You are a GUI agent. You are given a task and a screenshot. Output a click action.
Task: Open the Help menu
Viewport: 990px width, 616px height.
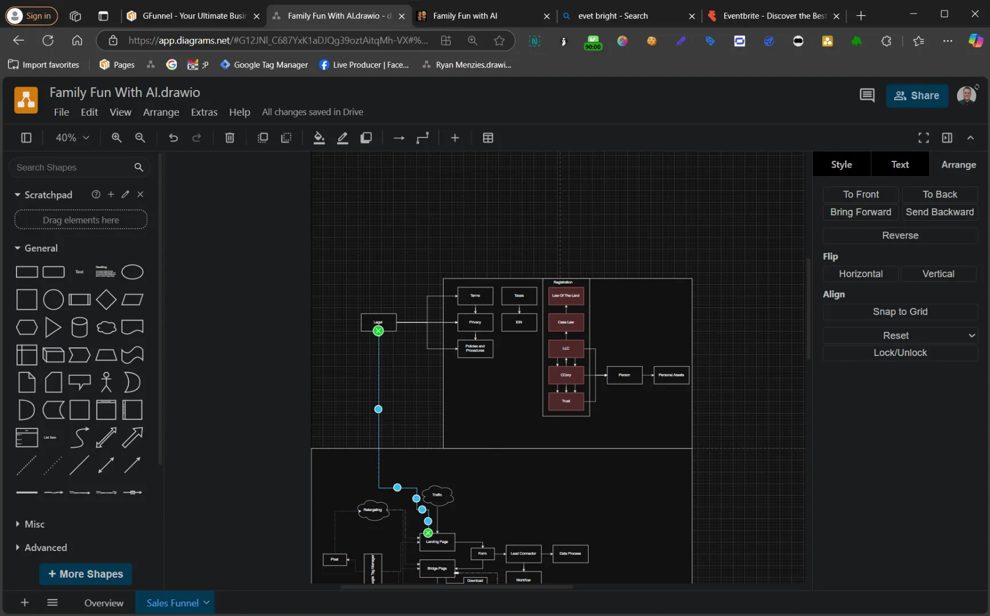pos(240,112)
